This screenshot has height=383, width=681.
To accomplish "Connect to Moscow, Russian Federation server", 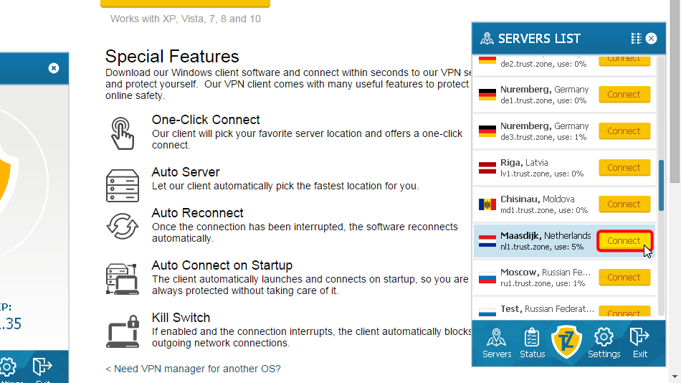I will pos(624,278).
